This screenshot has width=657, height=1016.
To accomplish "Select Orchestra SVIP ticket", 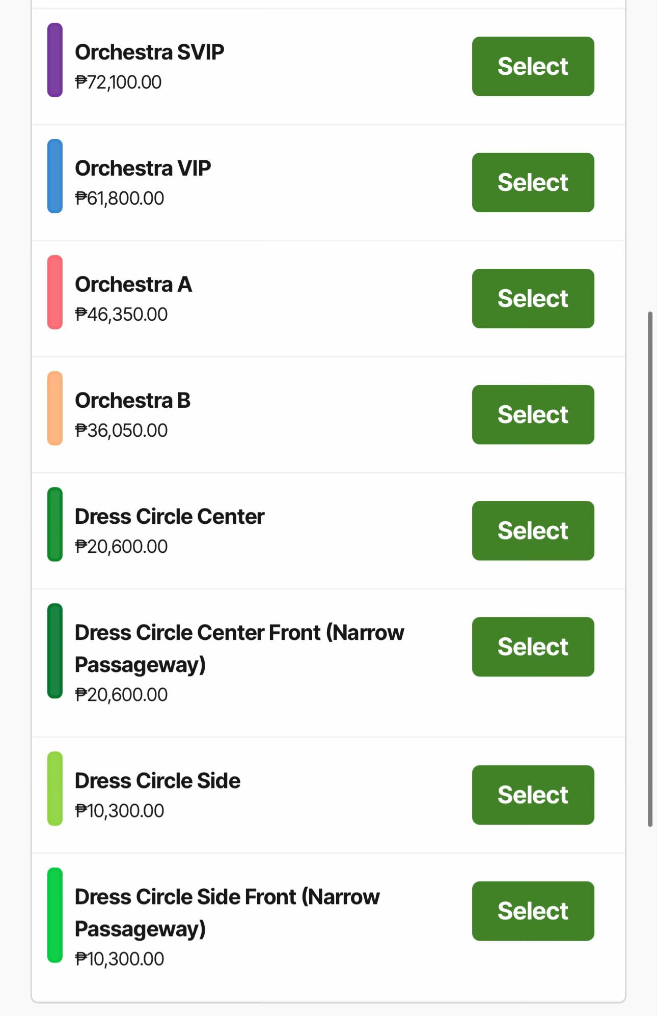I will pos(533,66).
